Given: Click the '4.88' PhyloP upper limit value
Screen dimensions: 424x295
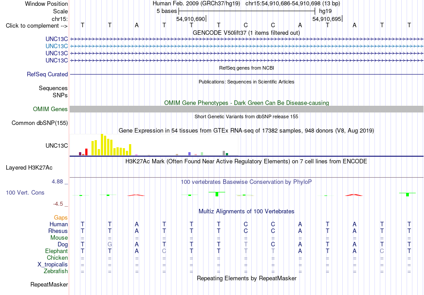Looking at the screenshot, I should point(57,182).
